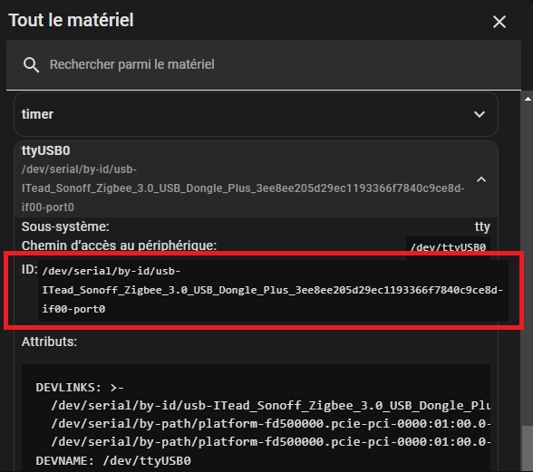
Task: Close the Tout le matériel dialog
Action: pos(499,22)
